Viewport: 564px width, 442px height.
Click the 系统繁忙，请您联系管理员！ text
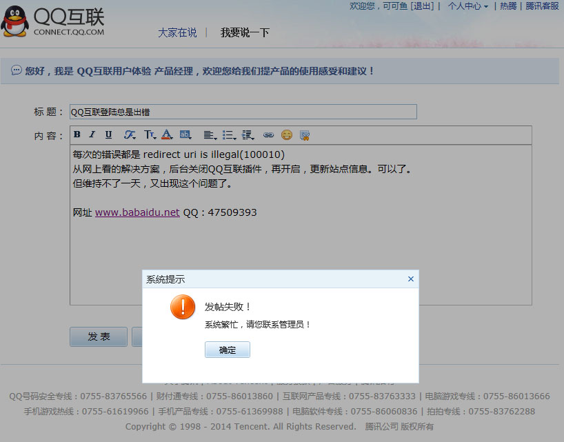click(258, 325)
